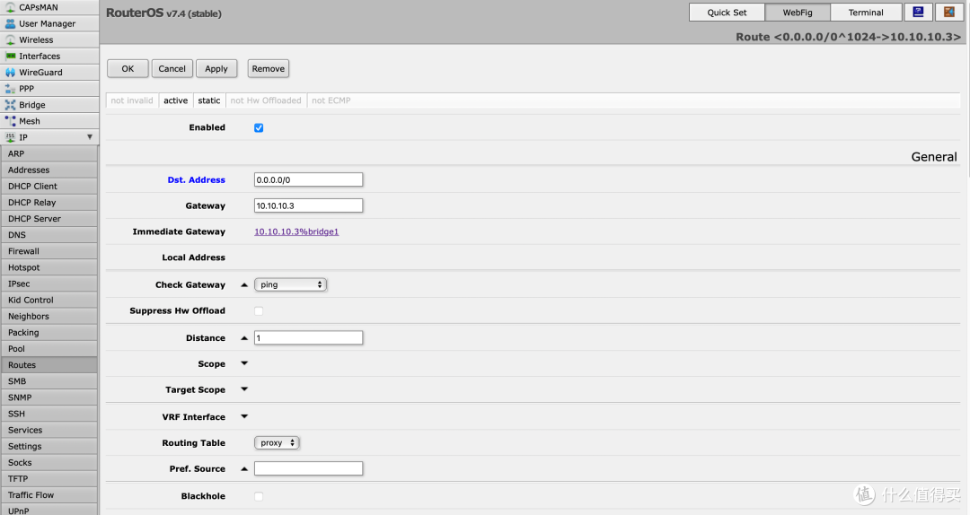
Task: Open the Terminal tab
Action: click(x=866, y=13)
